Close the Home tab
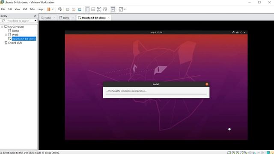The height and width of the screenshot is (154, 274). click(x=54, y=18)
